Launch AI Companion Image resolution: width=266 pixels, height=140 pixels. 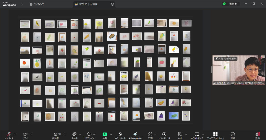click(x=135, y=134)
